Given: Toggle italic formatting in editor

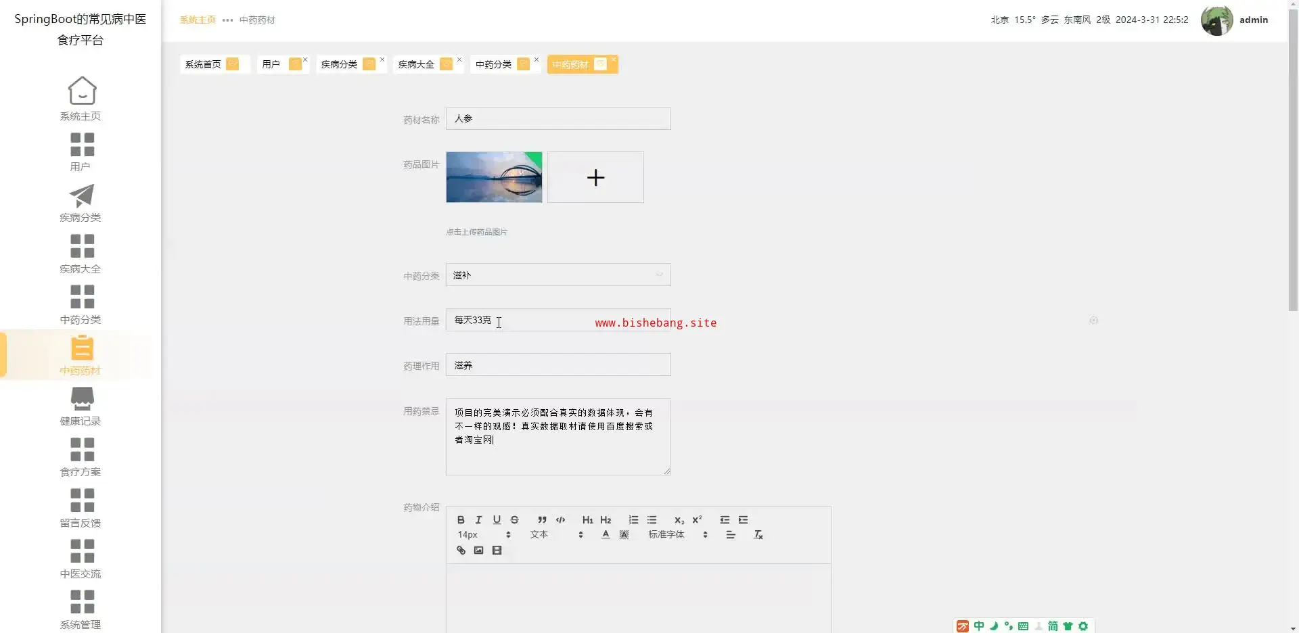Looking at the screenshot, I should 478,519.
